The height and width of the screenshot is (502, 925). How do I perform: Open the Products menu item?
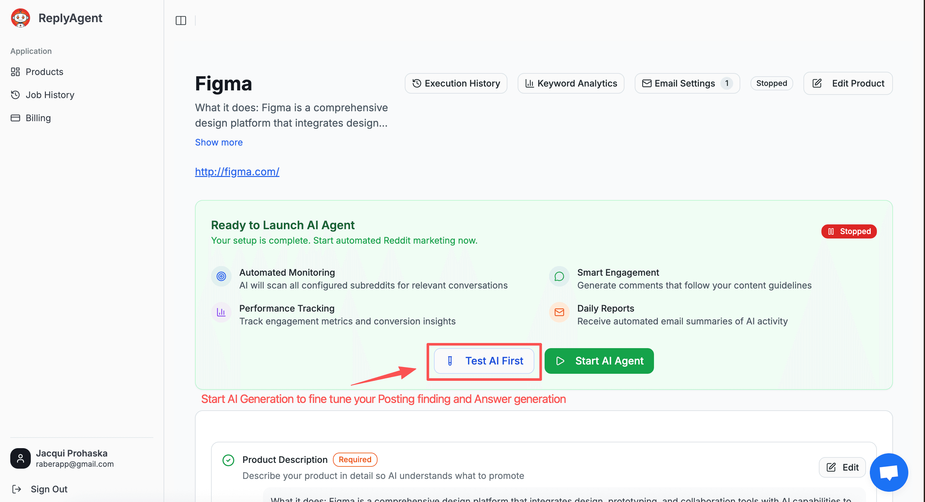pos(44,72)
